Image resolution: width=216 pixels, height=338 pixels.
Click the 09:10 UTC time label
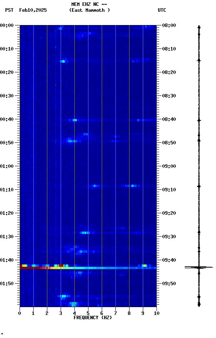(169, 190)
